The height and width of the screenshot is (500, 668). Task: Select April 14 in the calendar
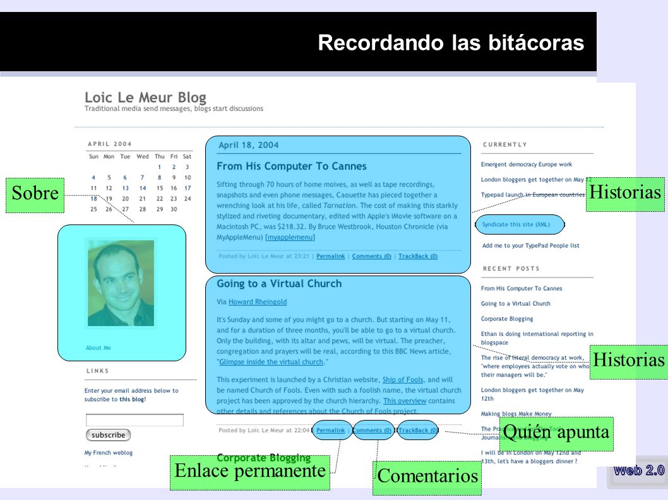coord(142,188)
